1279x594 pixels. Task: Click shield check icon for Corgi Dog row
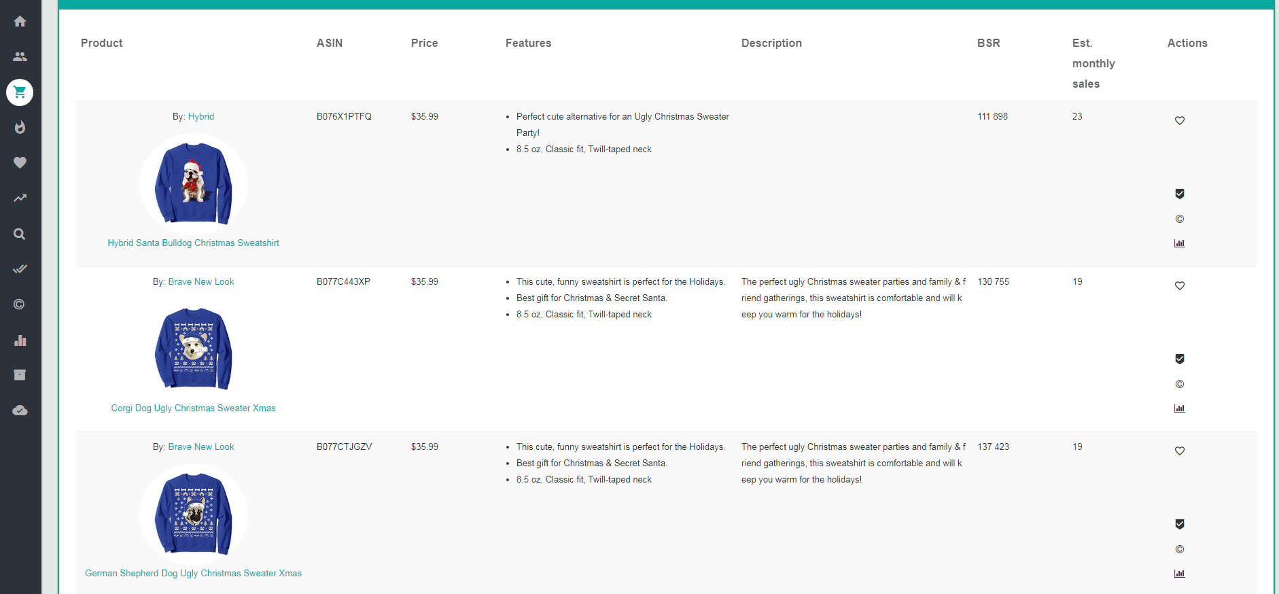1180,359
